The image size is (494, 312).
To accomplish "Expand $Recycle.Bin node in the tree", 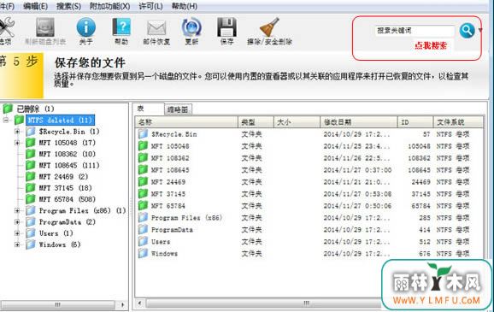I will (17, 132).
